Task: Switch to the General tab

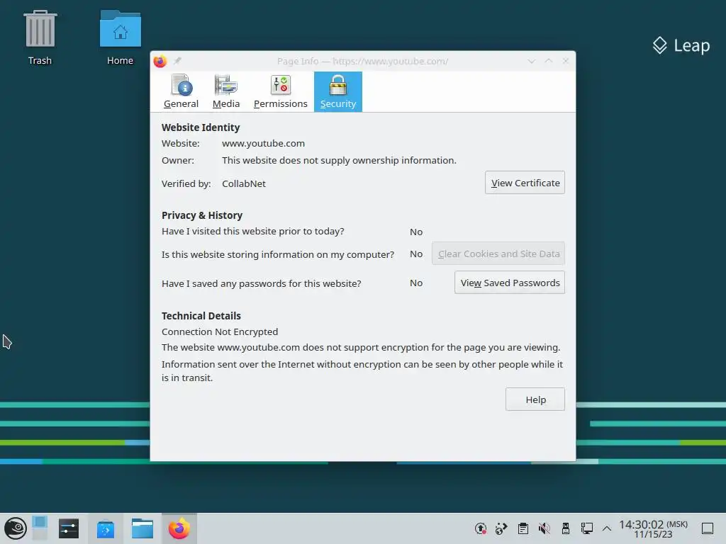Action: pyautogui.click(x=181, y=91)
